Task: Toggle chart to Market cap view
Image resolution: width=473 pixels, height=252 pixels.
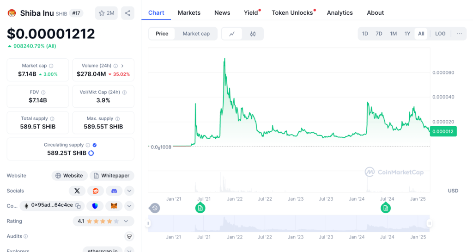Action: 196,34
